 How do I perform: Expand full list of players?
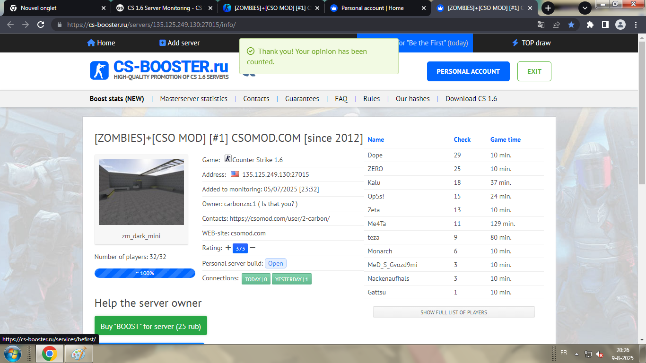point(454,312)
